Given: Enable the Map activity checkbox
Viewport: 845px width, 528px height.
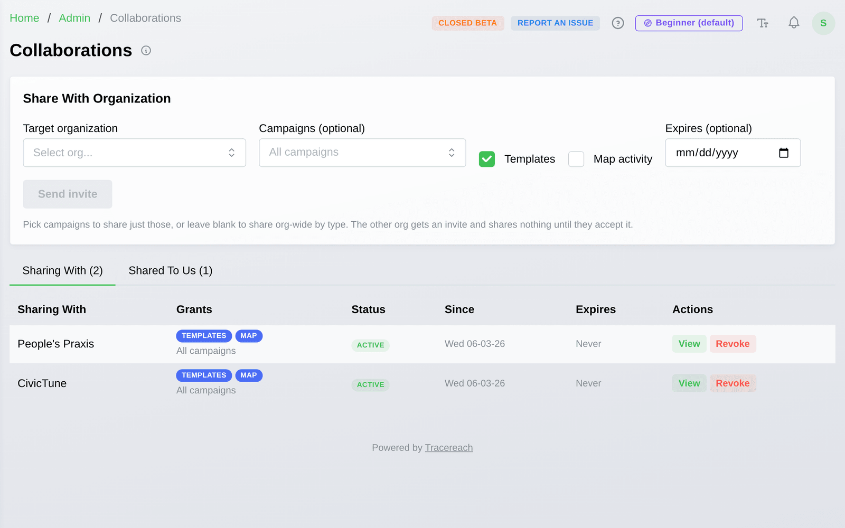Looking at the screenshot, I should [x=576, y=159].
